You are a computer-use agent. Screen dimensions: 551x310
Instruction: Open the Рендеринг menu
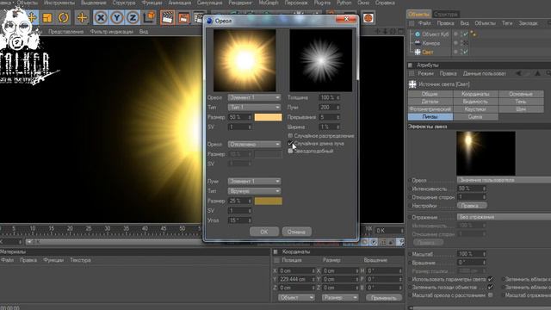240,3
